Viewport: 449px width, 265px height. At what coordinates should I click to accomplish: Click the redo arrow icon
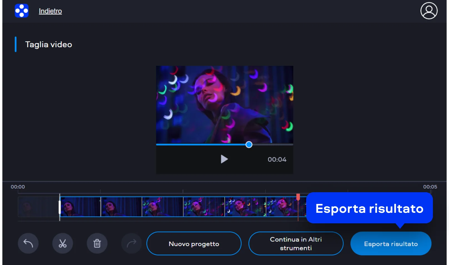(131, 244)
